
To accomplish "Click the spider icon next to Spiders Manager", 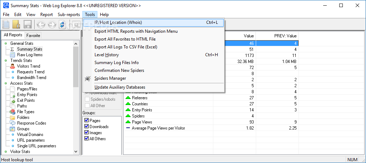I will 88,79.
